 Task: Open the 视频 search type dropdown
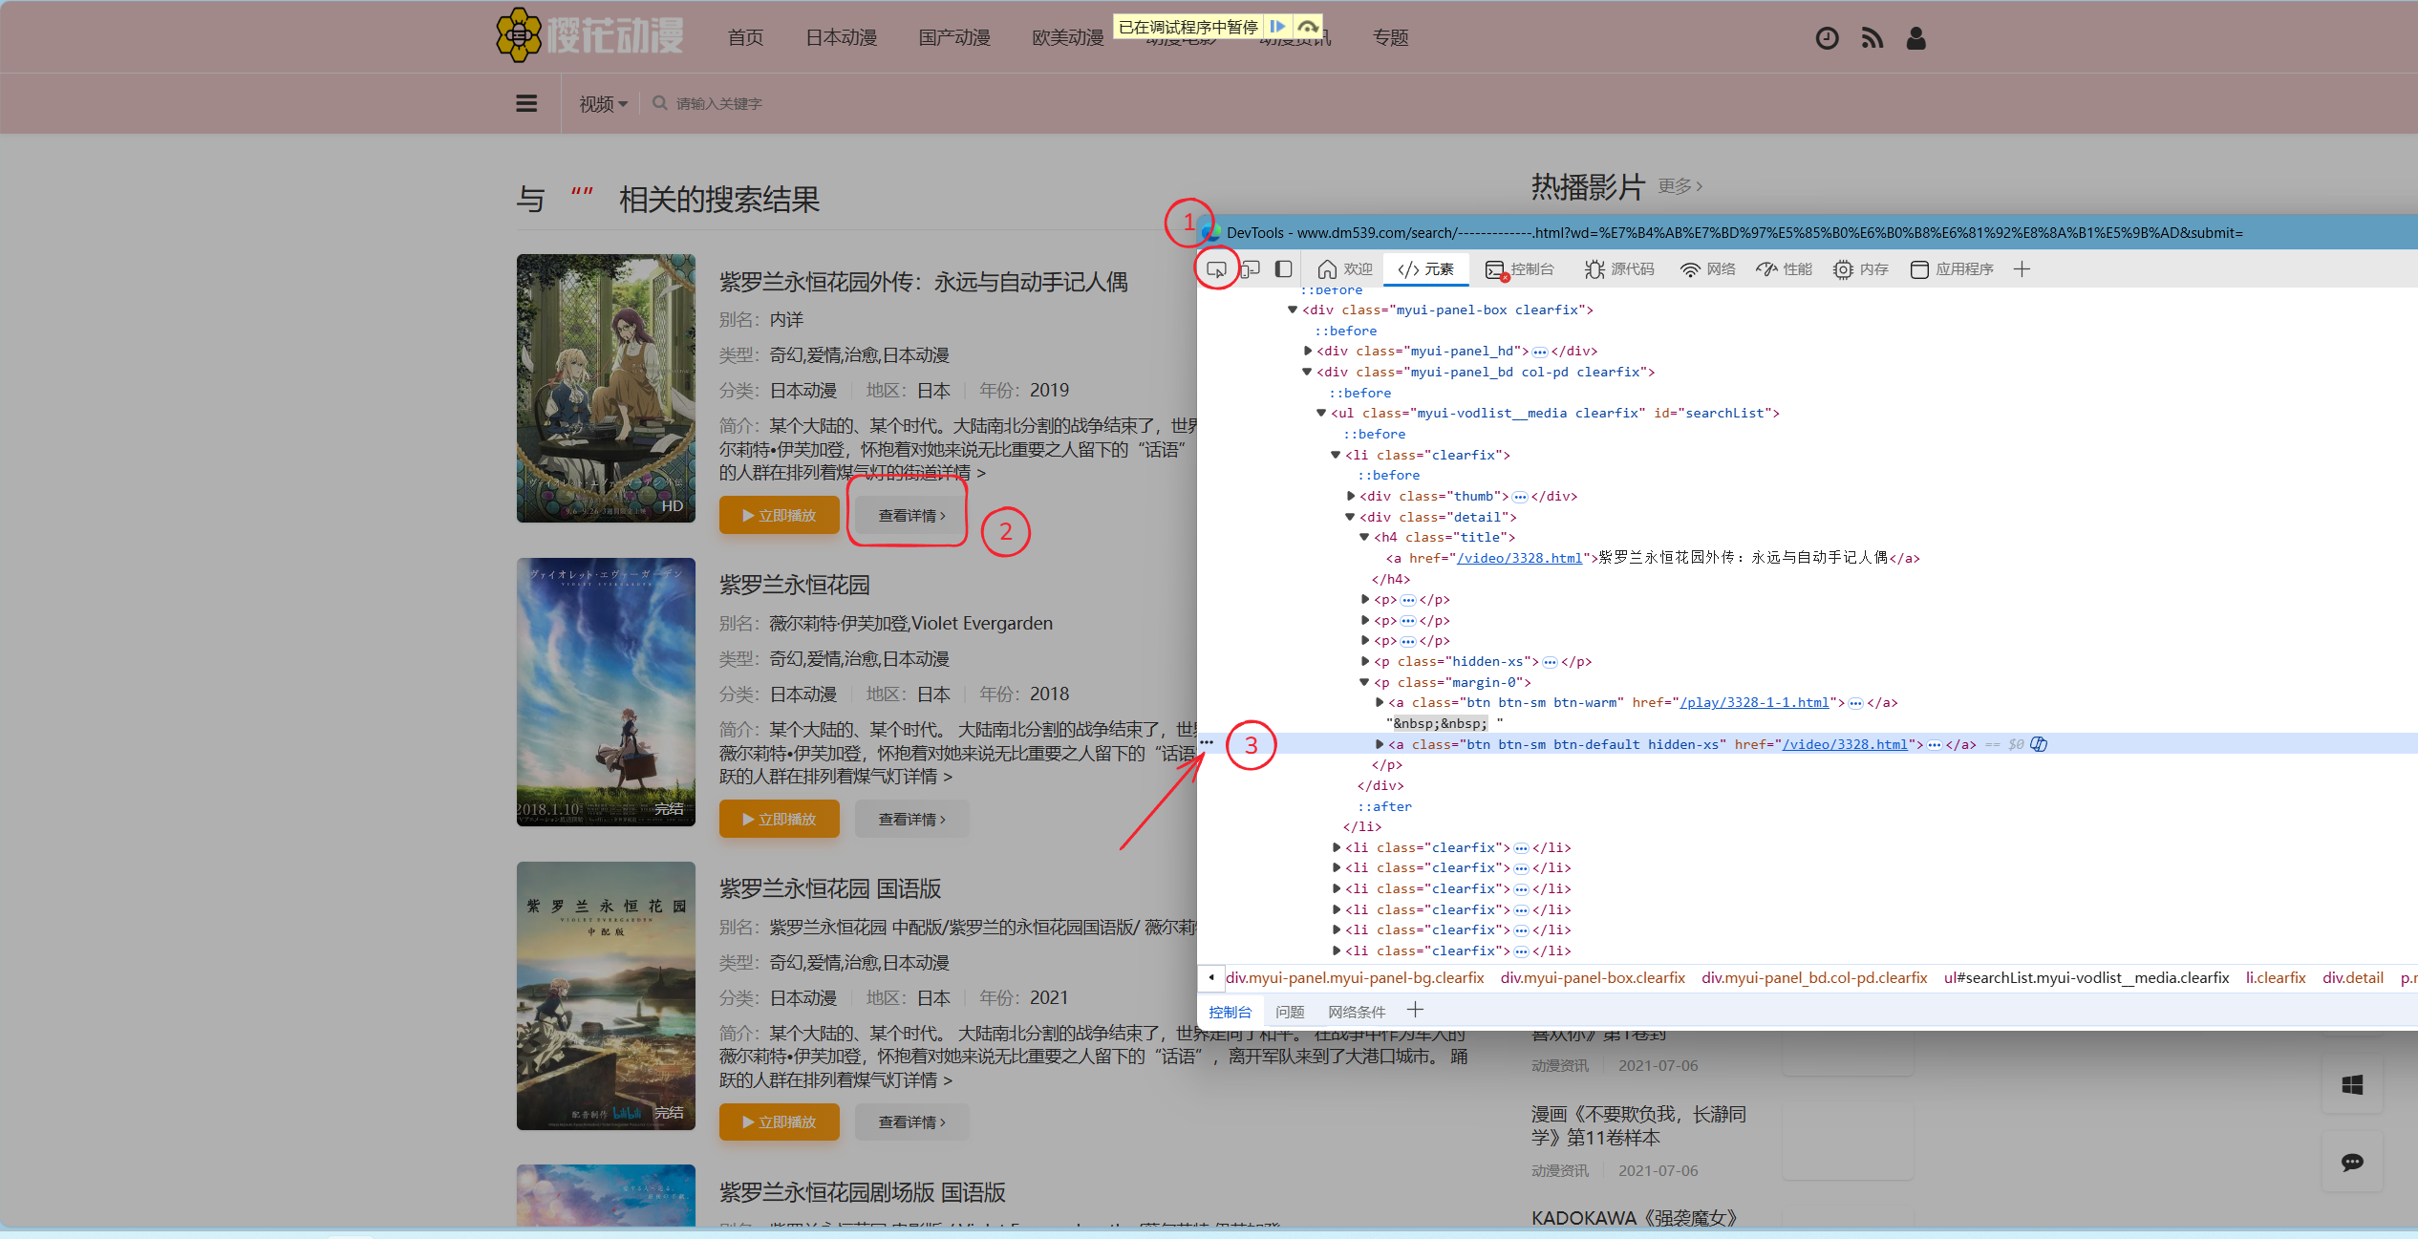click(603, 104)
